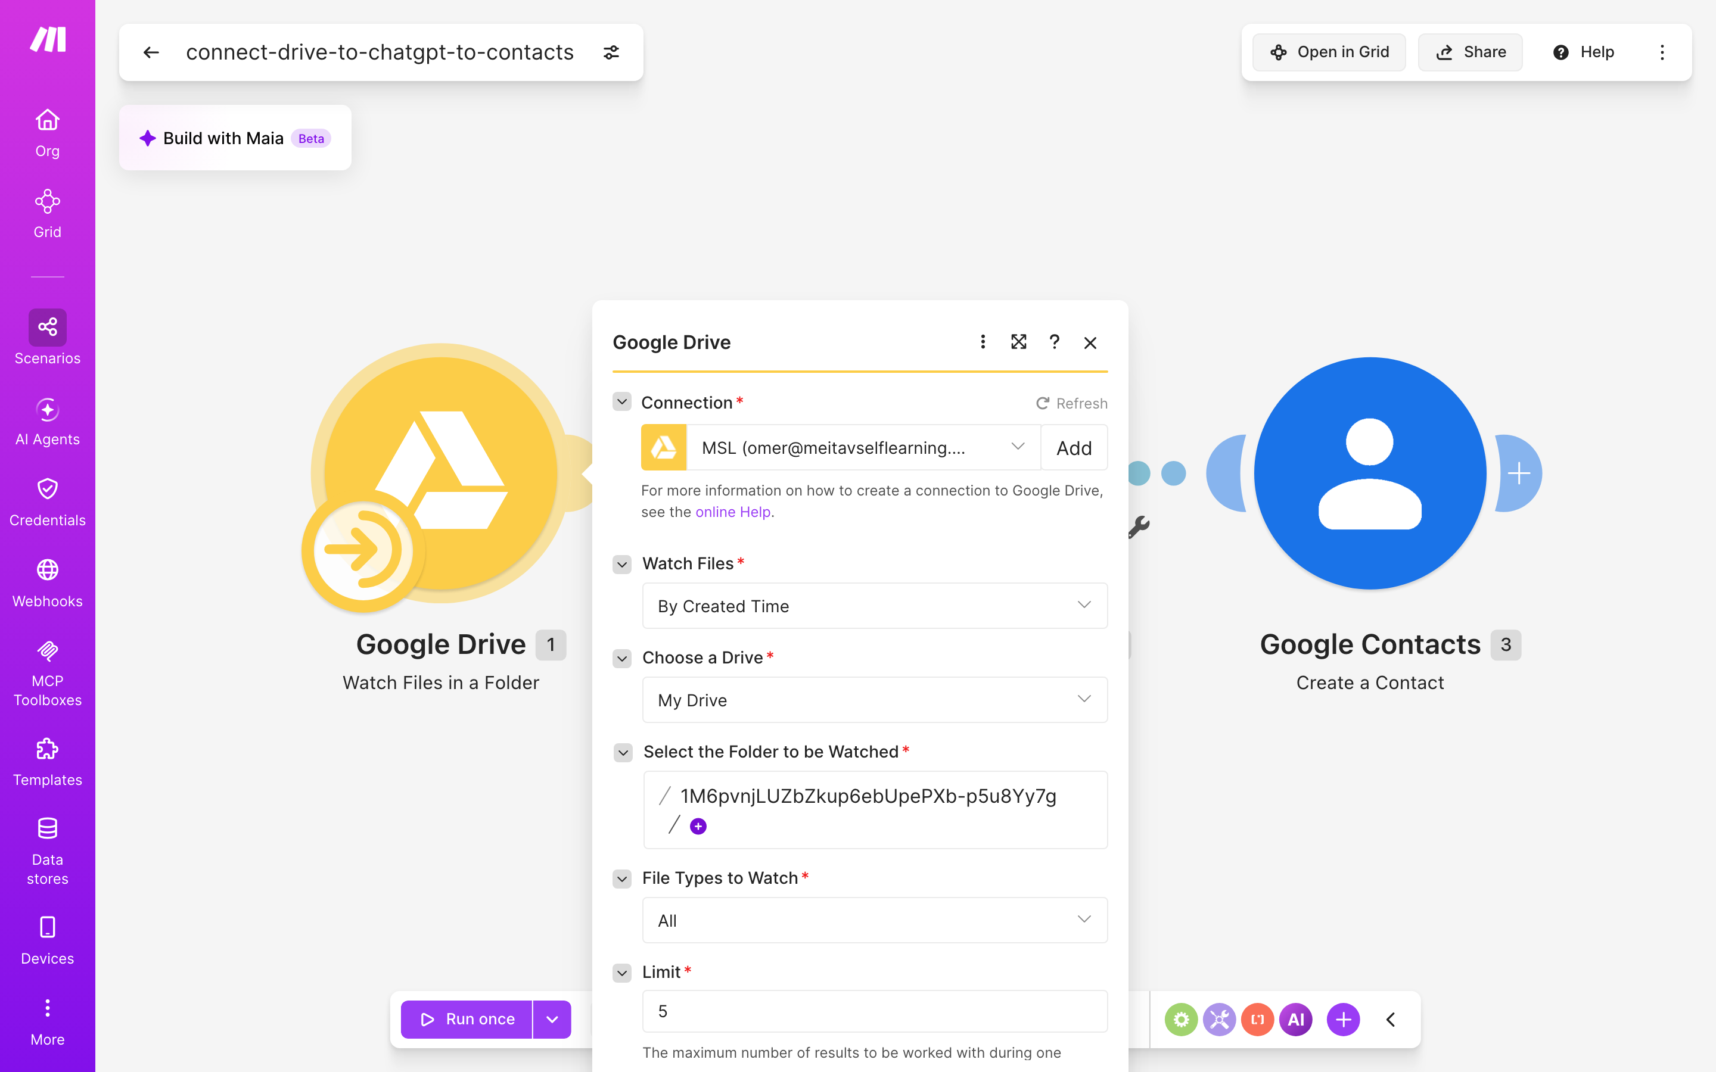
Task: Open AI Agents section
Action: (x=48, y=421)
